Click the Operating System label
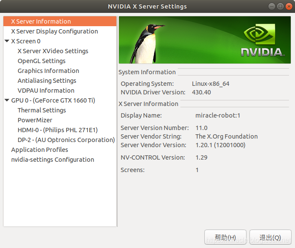The image size is (295, 248). tap(147, 84)
